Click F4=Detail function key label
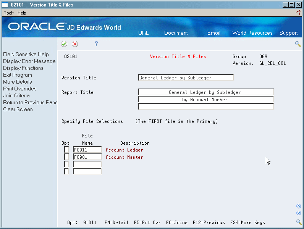The width and height of the screenshot is (304, 229). 116,223
